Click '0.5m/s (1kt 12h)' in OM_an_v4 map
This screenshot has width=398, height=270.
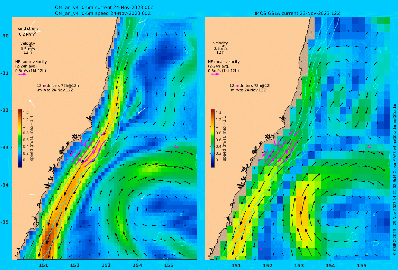pos(31,71)
